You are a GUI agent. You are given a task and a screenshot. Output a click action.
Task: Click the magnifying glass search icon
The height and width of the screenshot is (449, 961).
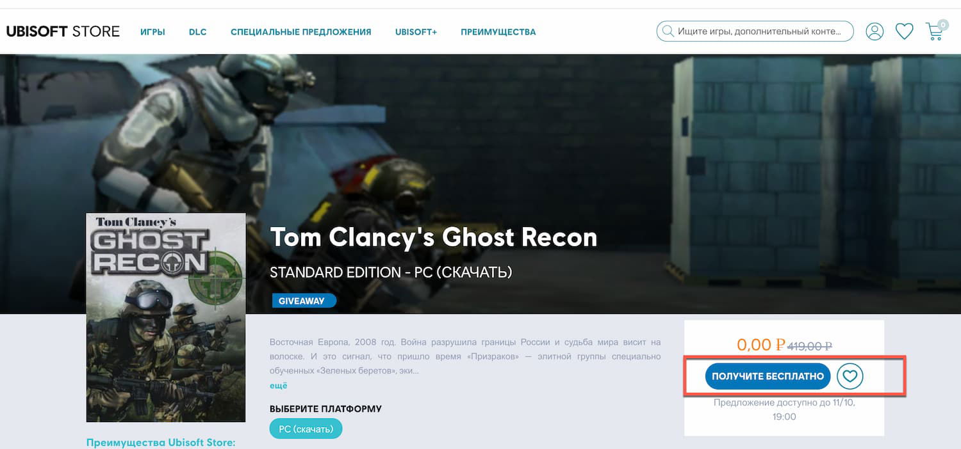[668, 31]
